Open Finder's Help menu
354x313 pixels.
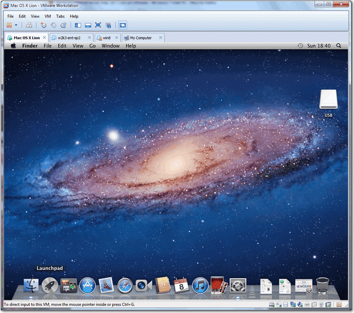(131, 46)
